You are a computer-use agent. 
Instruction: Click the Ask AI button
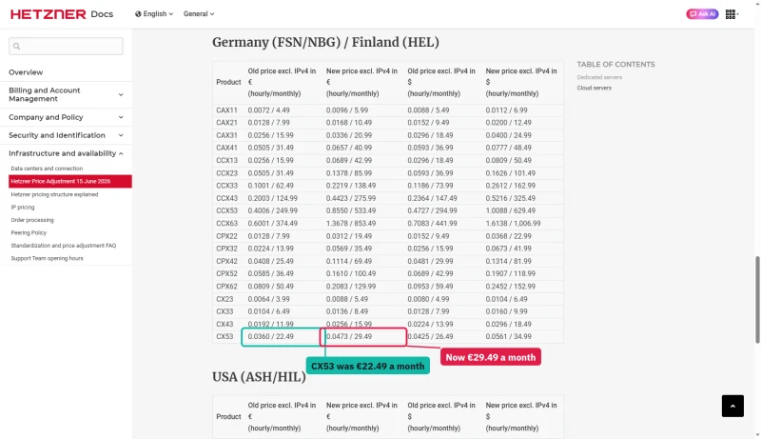click(x=702, y=14)
